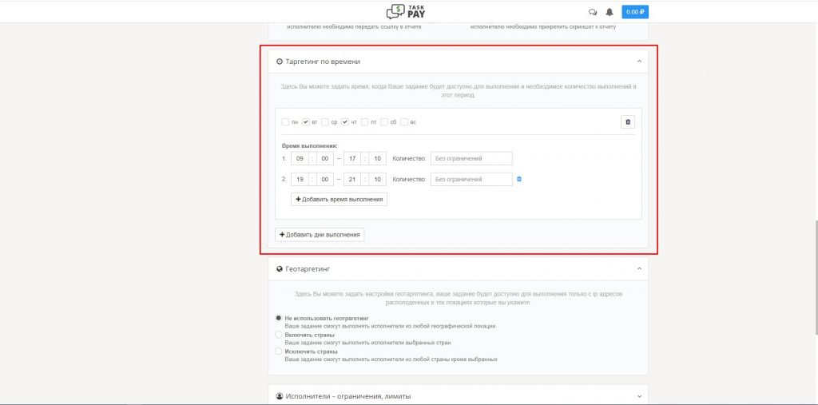Click the quantity field in time row 2
The height and width of the screenshot is (405, 818).
point(471,179)
